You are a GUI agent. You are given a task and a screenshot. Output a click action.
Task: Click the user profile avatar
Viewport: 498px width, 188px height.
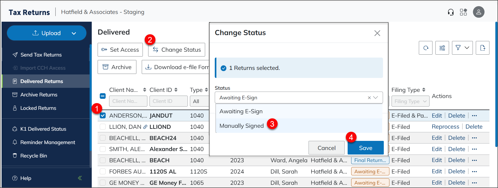pyautogui.click(x=478, y=12)
